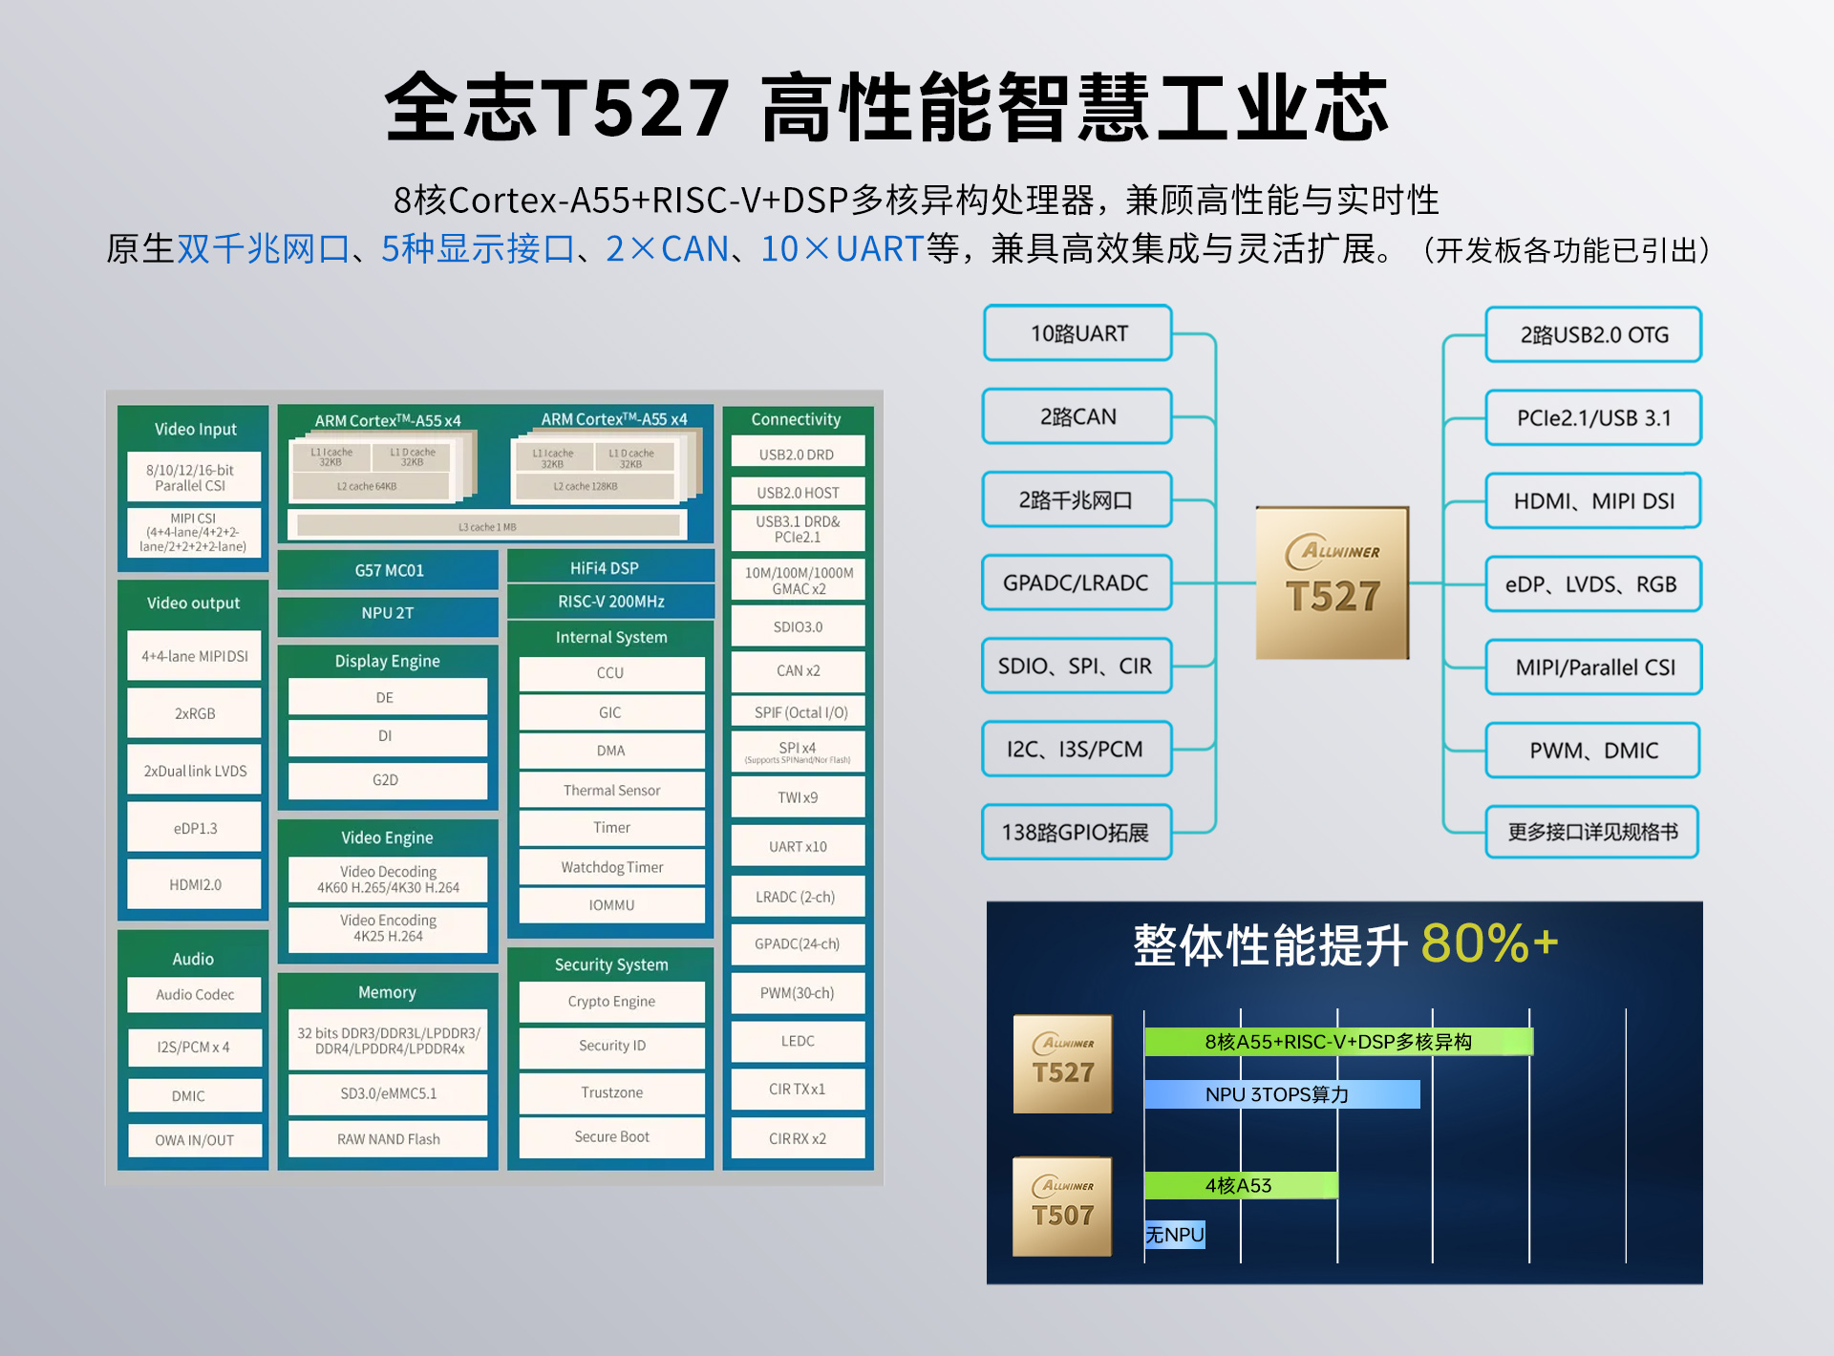
Task: Click the IOMMU block
Action: point(611,905)
